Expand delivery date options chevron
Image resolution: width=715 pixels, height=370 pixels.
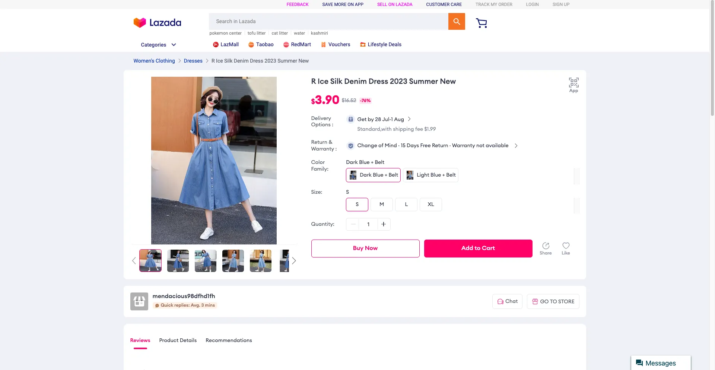point(409,119)
